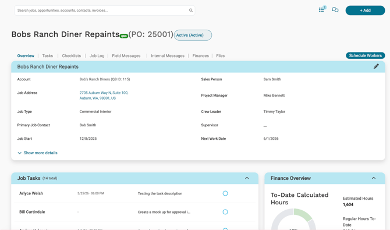Image resolution: width=390 pixels, height=230 pixels.
Task: Click the Schedule Workers button
Action: 366,55
